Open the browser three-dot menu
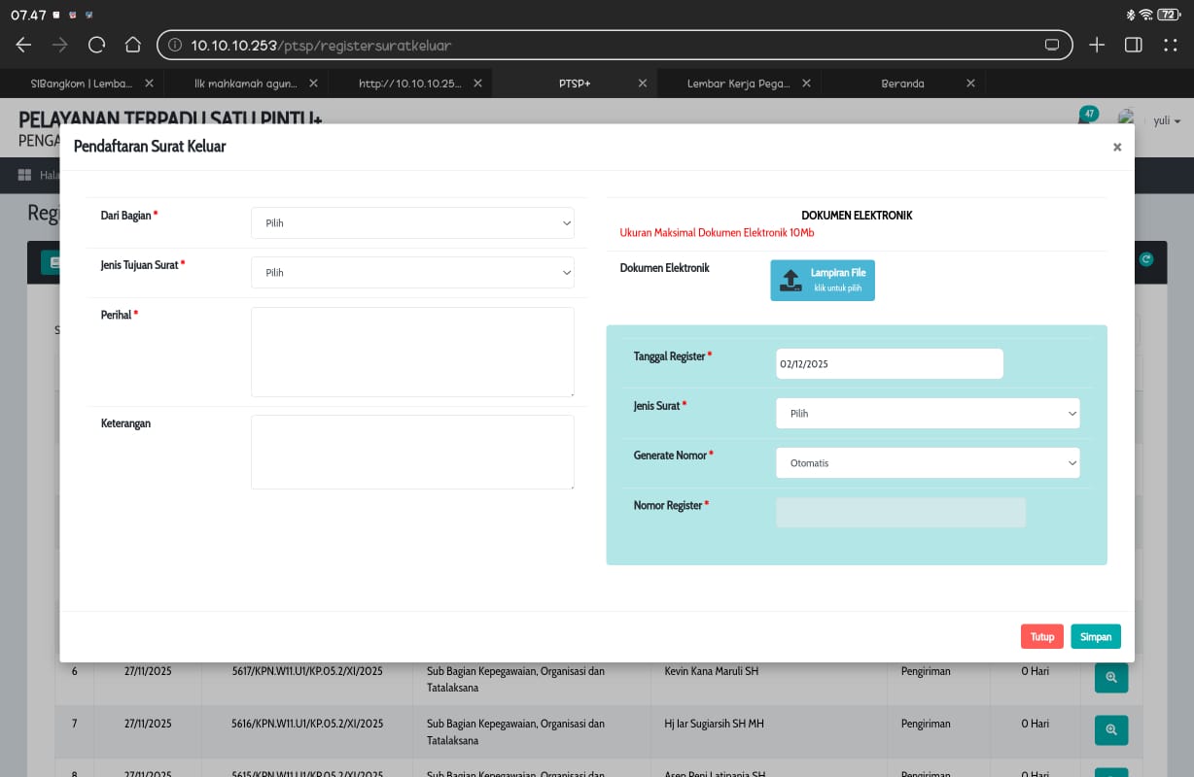This screenshot has height=777, width=1194. click(1170, 45)
